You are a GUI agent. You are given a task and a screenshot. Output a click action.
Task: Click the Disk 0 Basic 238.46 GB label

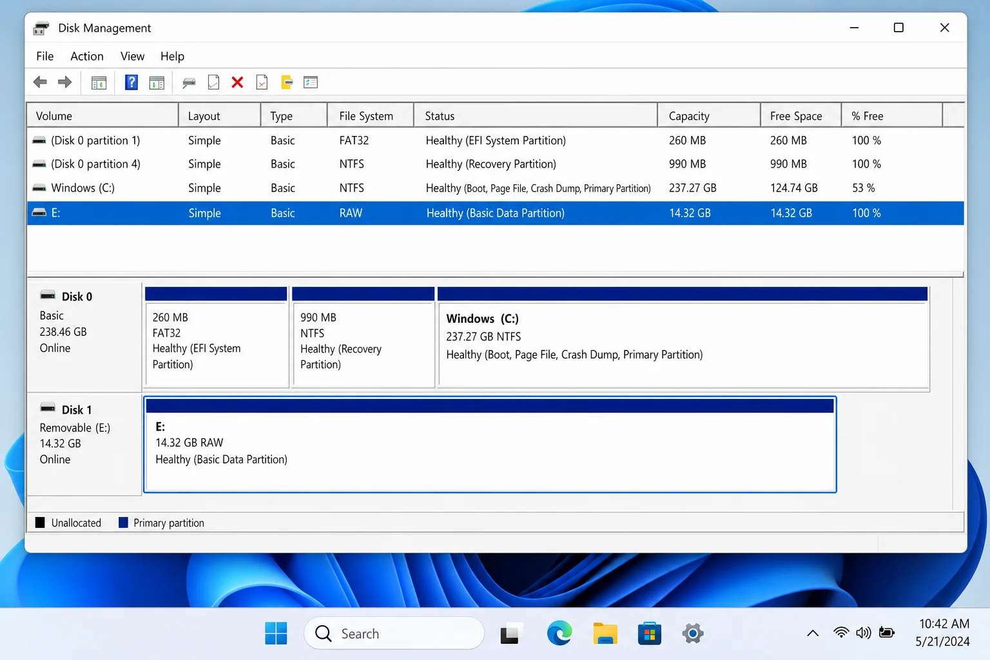point(84,336)
